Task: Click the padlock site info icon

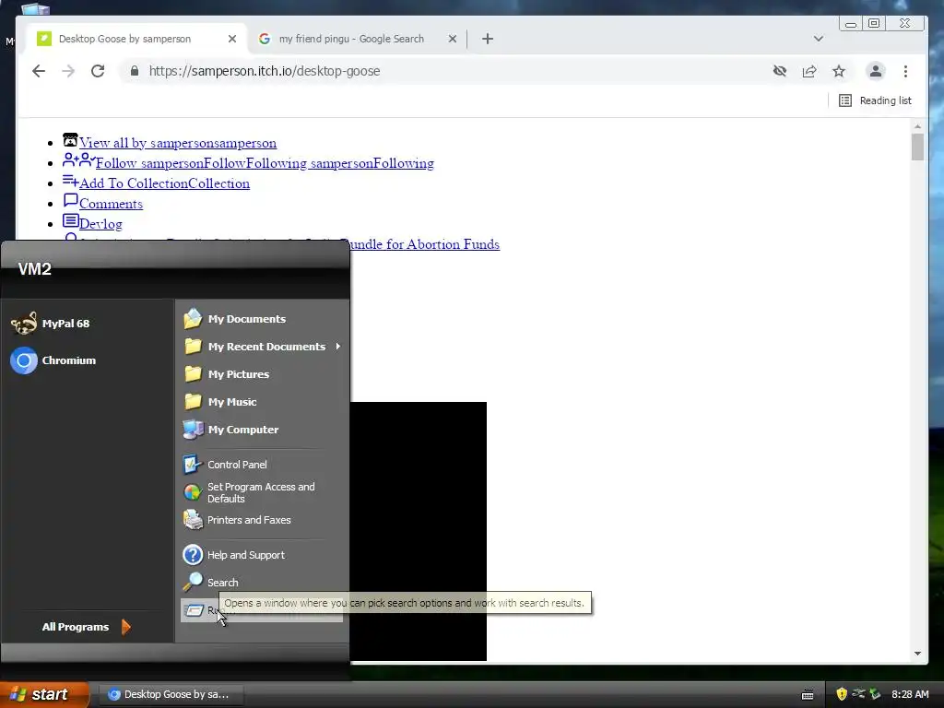Action: click(x=135, y=71)
